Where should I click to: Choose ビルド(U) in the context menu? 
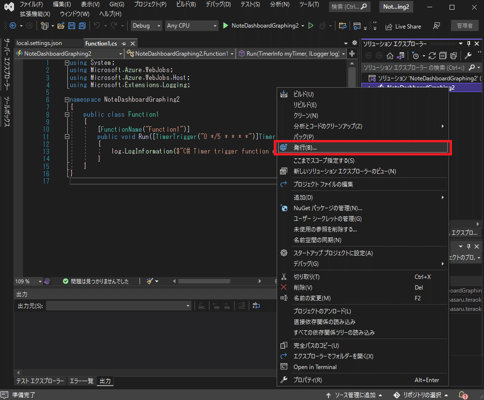363,94
